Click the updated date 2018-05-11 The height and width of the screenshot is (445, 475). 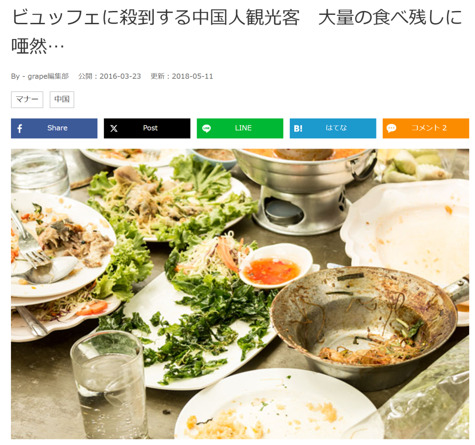(192, 76)
